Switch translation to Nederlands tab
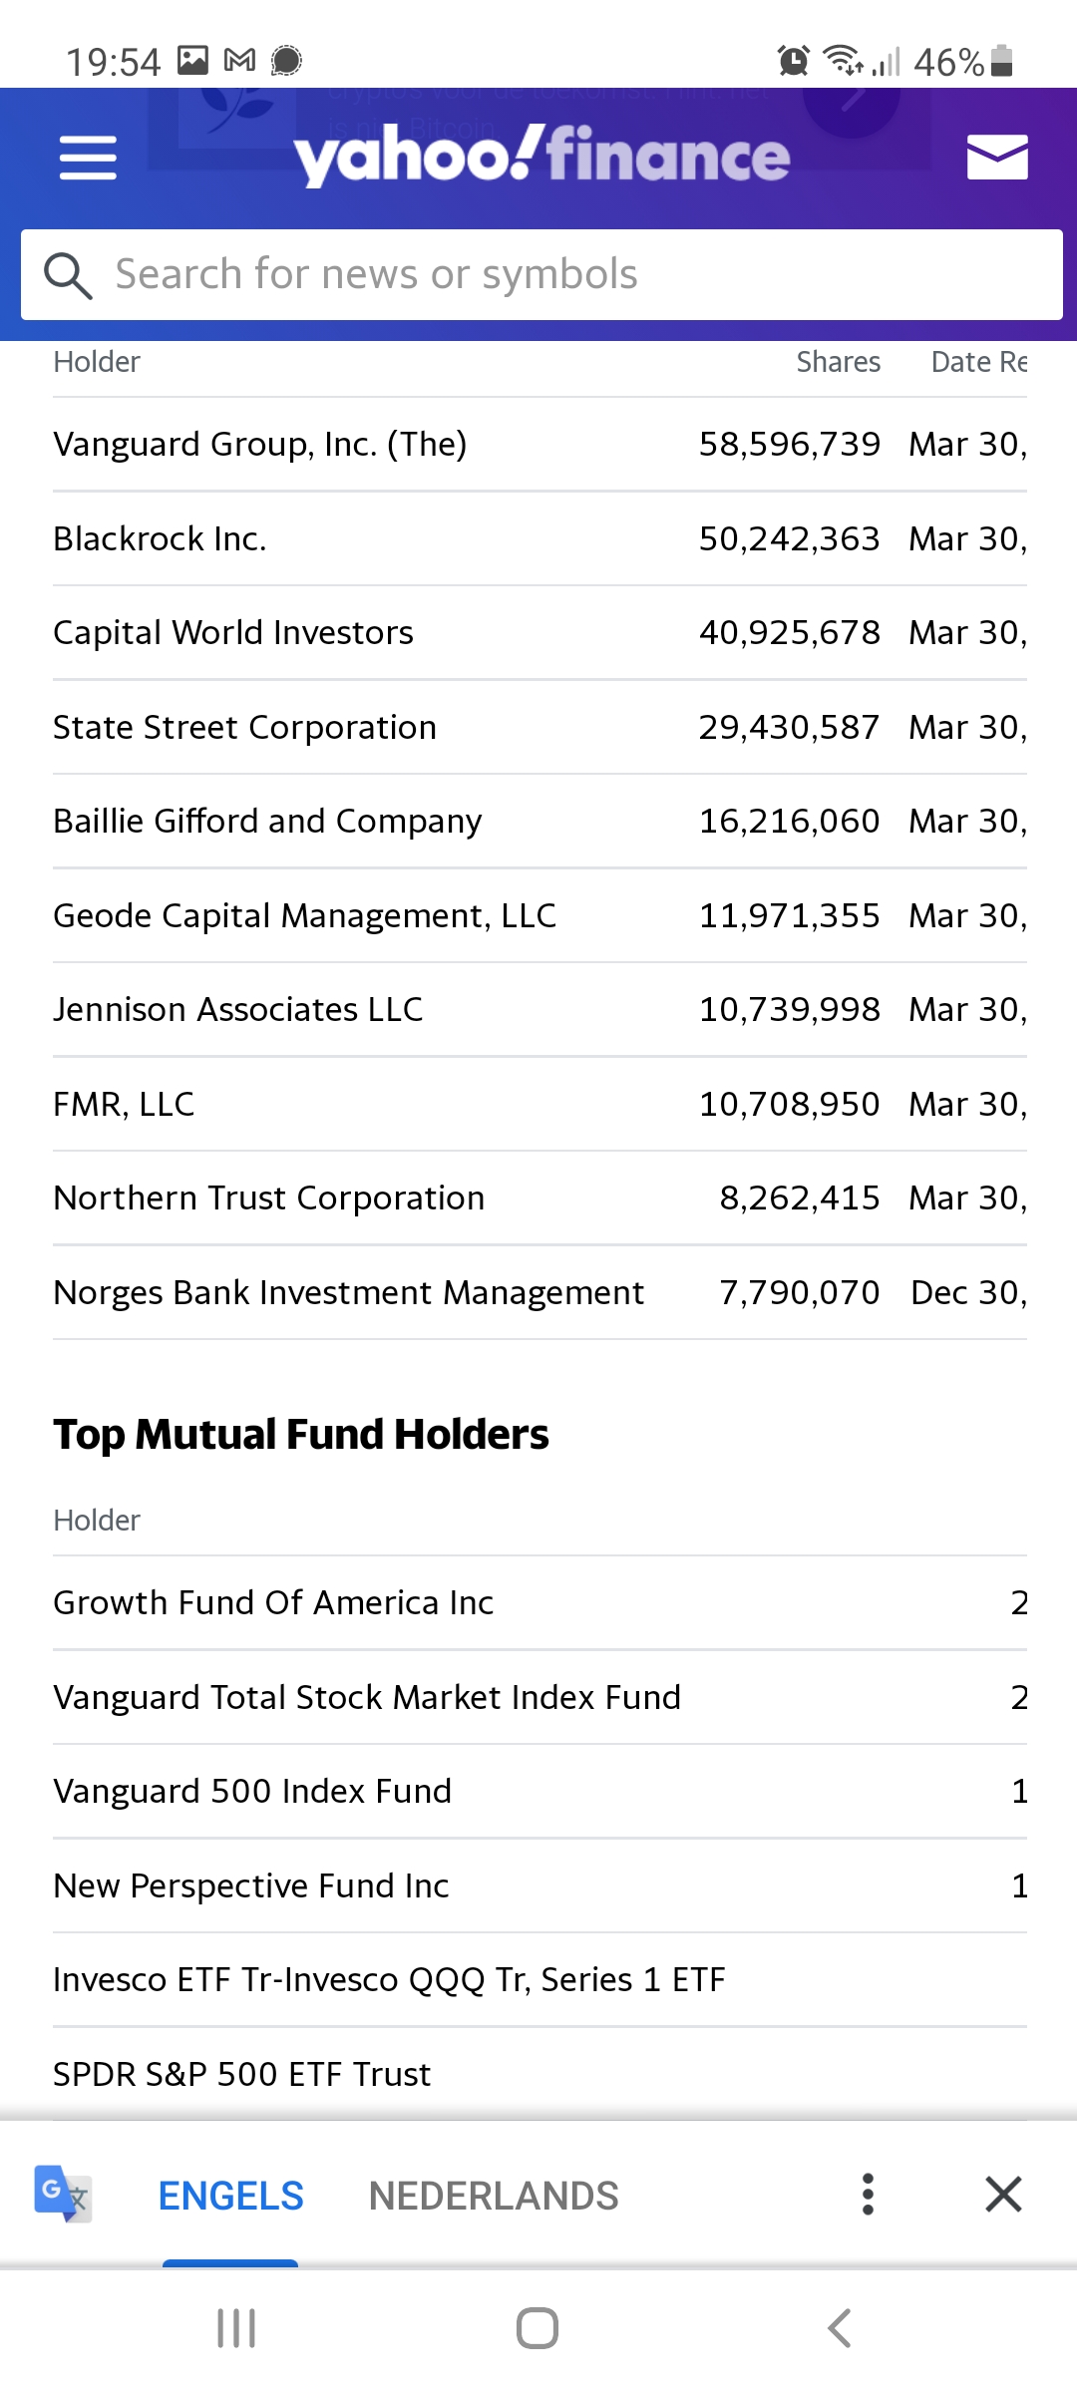Viewport: 1077px width, 2393px height. [x=494, y=2196]
